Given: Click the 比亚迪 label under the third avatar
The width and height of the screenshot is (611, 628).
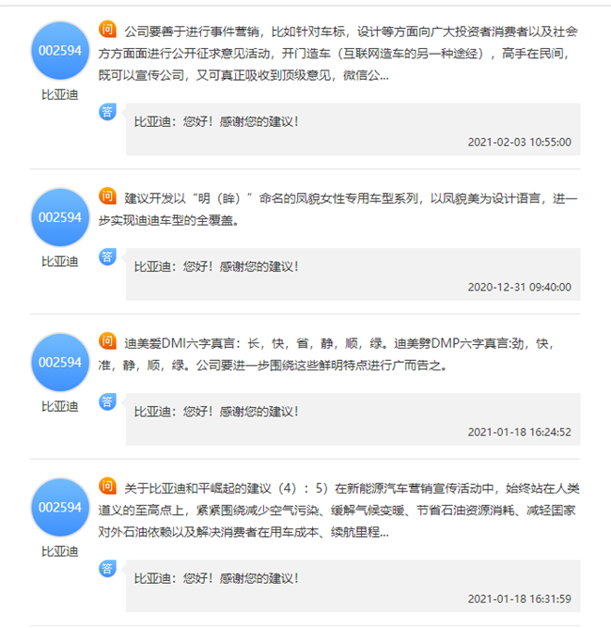Looking at the screenshot, I should tap(60, 407).
